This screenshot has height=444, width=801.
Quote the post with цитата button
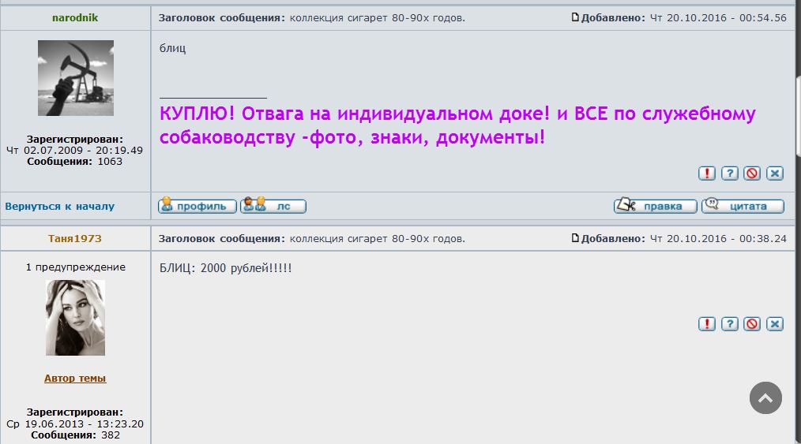[x=743, y=206]
